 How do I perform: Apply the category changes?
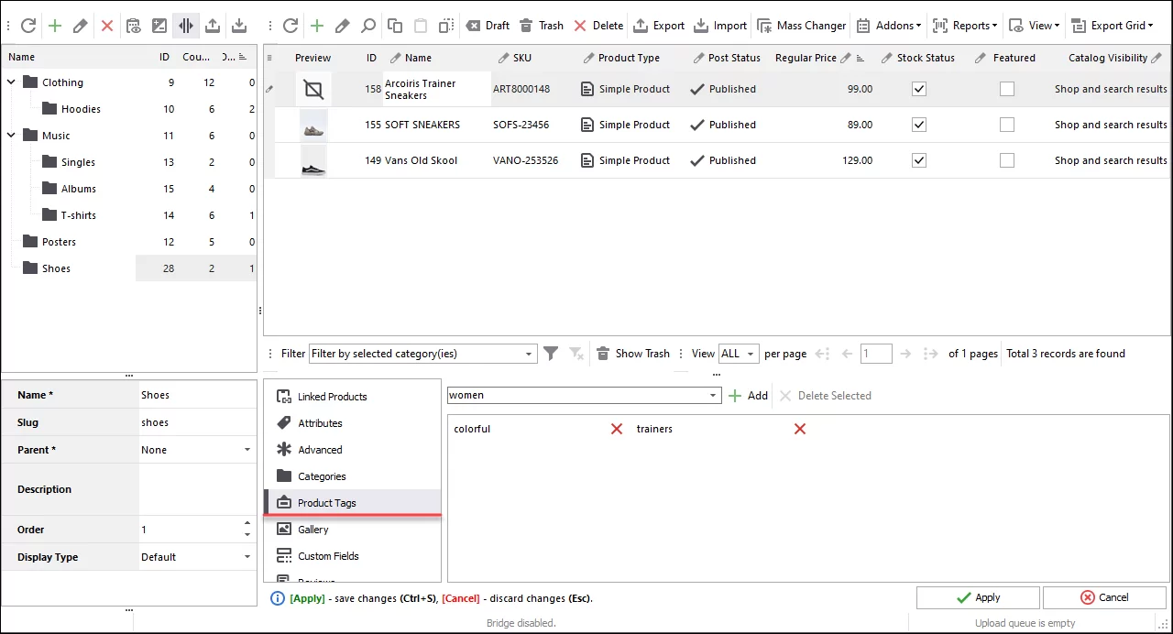978,596
